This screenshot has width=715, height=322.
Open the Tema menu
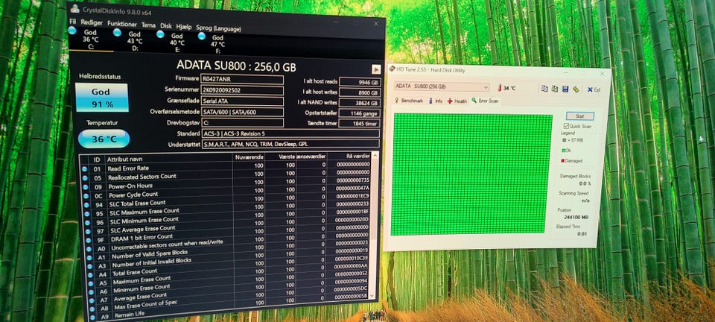pos(148,25)
